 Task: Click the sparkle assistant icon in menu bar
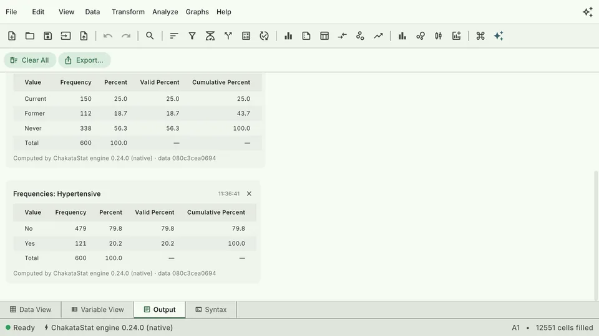[x=588, y=12]
